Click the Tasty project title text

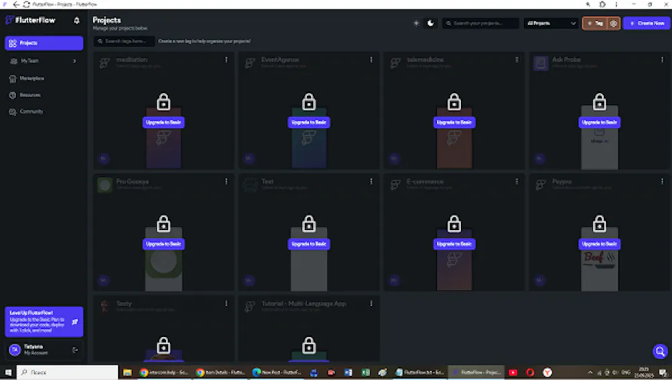pyautogui.click(x=124, y=303)
